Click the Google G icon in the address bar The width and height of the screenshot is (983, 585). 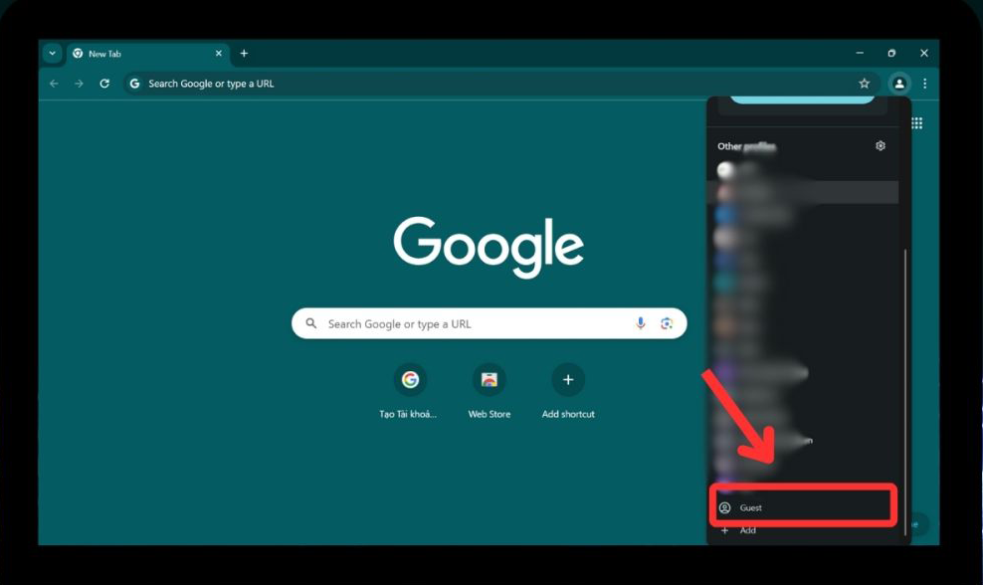pos(134,84)
